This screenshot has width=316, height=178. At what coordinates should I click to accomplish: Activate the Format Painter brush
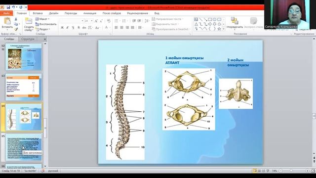coord(16,29)
